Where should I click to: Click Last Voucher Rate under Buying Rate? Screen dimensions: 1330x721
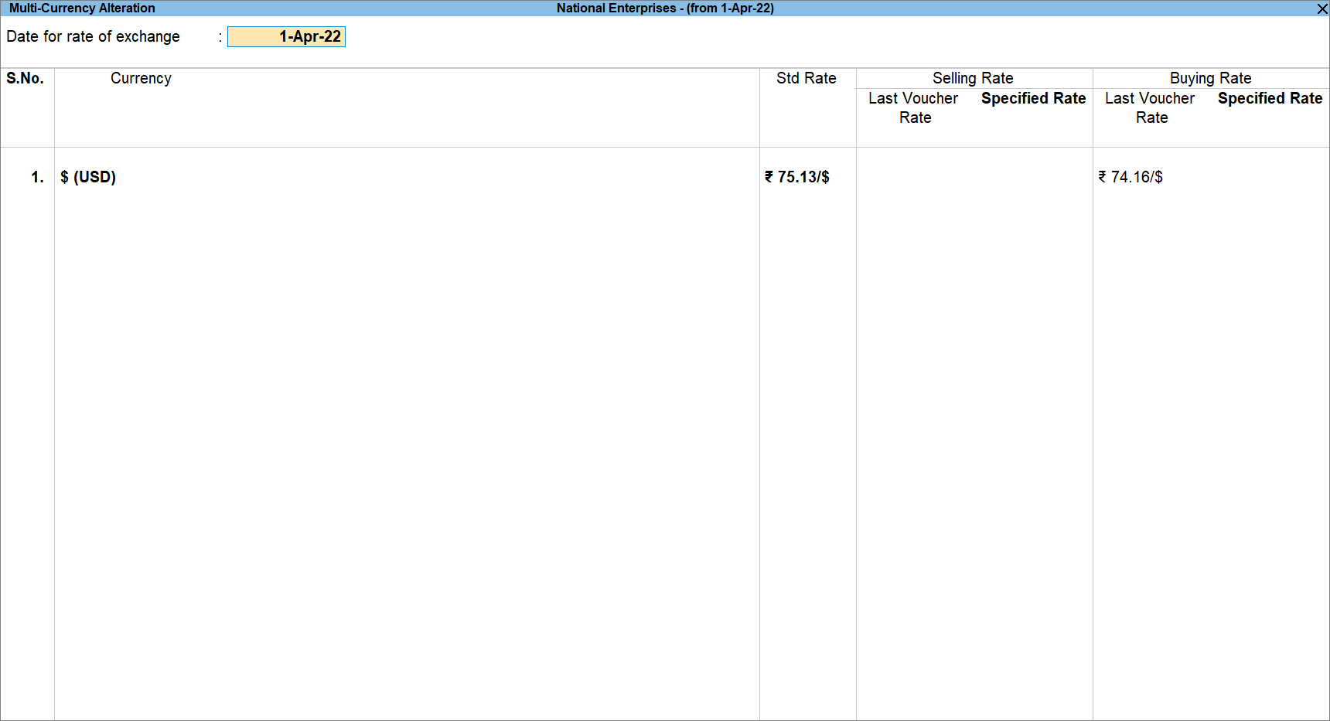pos(1150,108)
